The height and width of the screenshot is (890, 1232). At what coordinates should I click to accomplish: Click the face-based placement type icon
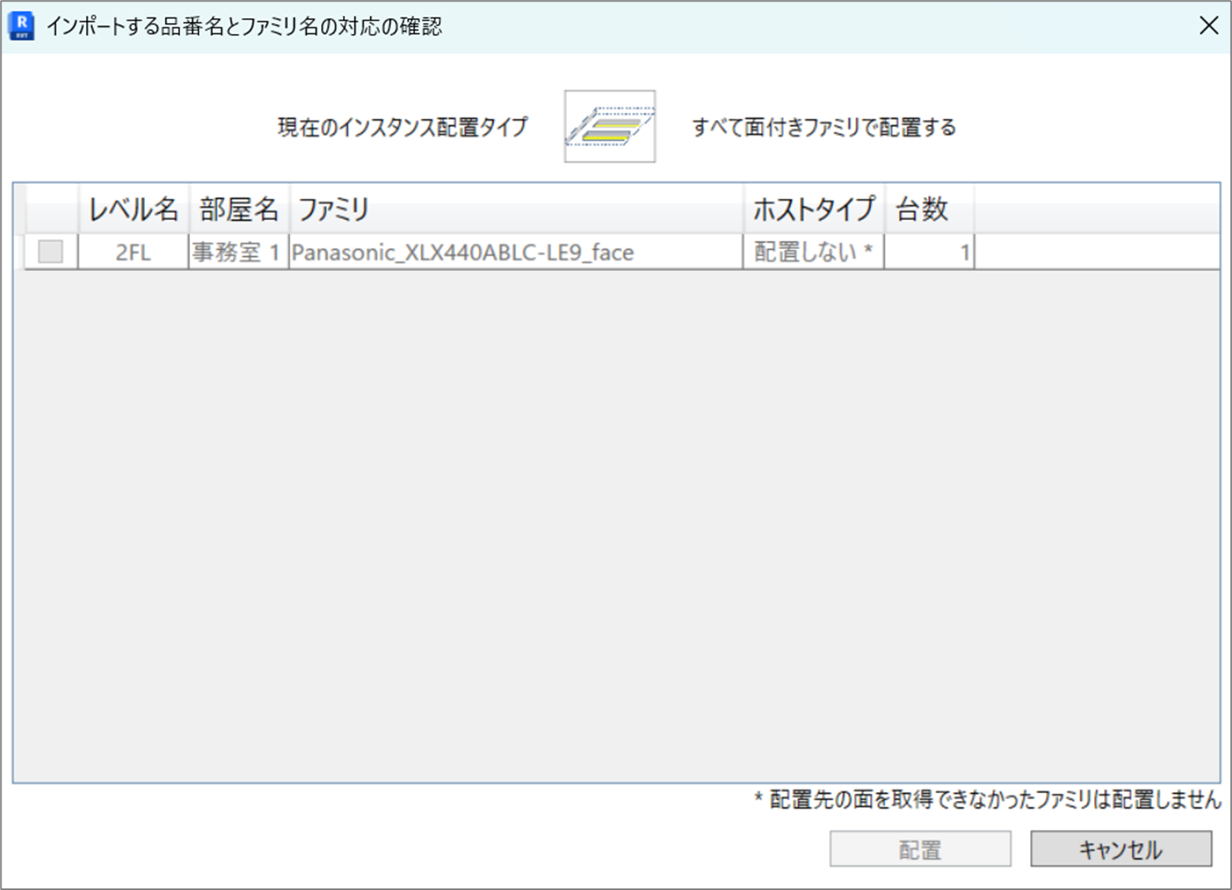pos(609,127)
